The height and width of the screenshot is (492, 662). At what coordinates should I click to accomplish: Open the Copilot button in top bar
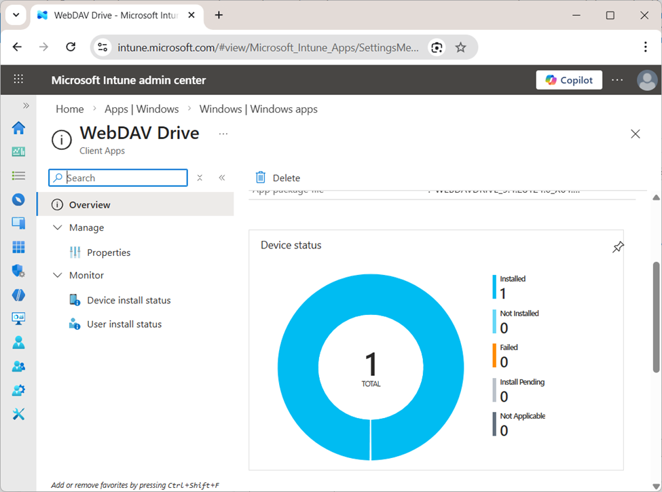click(569, 79)
